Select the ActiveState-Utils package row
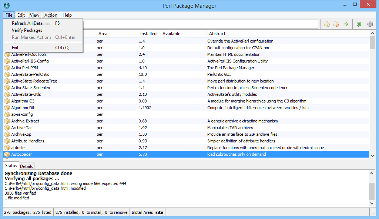Viewport: 379px width, 219px height. (x=187, y=94)
